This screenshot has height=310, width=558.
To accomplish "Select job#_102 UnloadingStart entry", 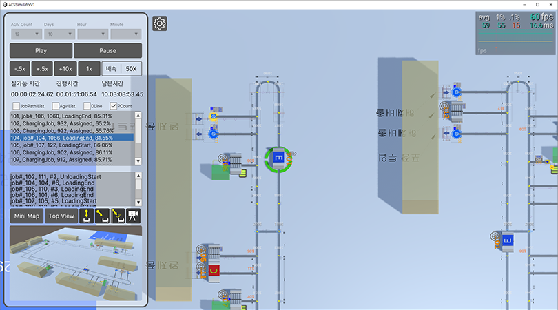I will point(69,177).
